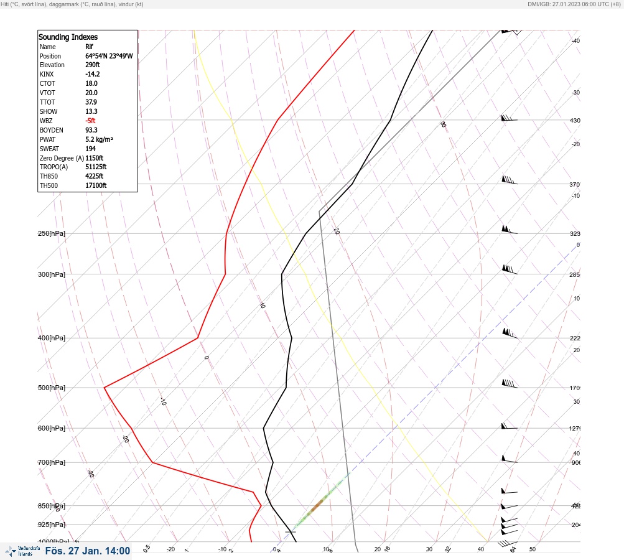Screen dimensions: 624x560
Task: Click the TH500 value 17100ft
Action: (96, 185)
